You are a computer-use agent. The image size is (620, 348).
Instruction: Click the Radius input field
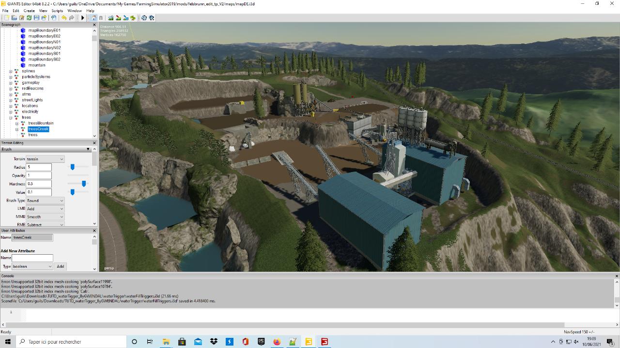[39, 167]
